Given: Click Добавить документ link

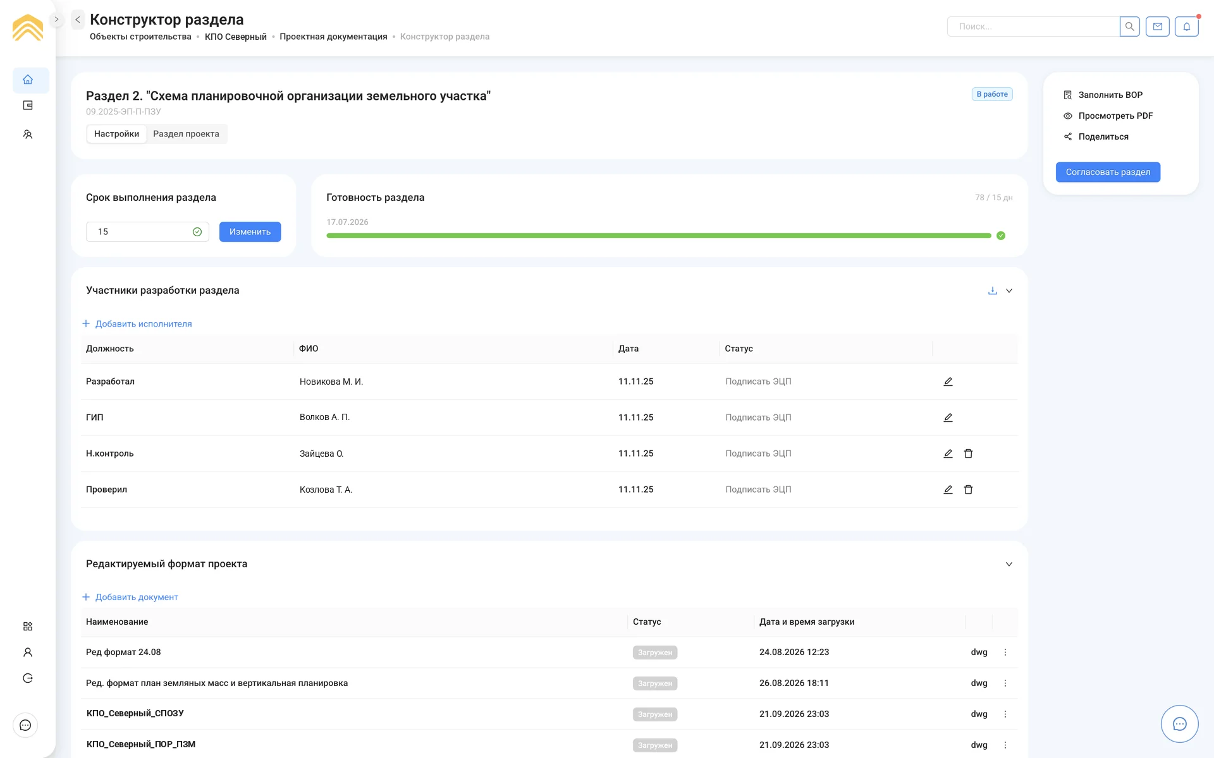Looking at the screenshot, I should pyautogui.click(x=130, y=597).
